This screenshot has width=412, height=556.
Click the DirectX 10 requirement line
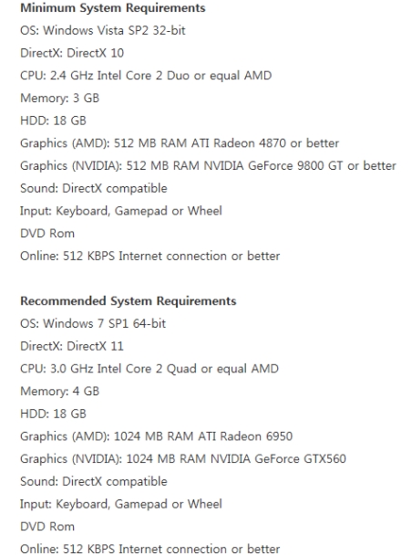pos(72,53)
